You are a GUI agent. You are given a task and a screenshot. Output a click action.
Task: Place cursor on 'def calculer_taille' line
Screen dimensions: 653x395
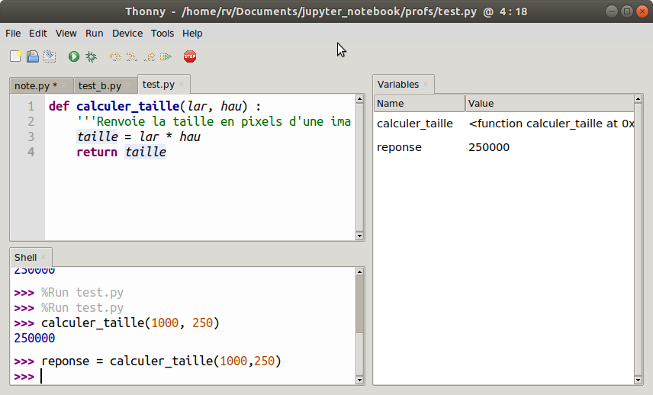(155, 107)
